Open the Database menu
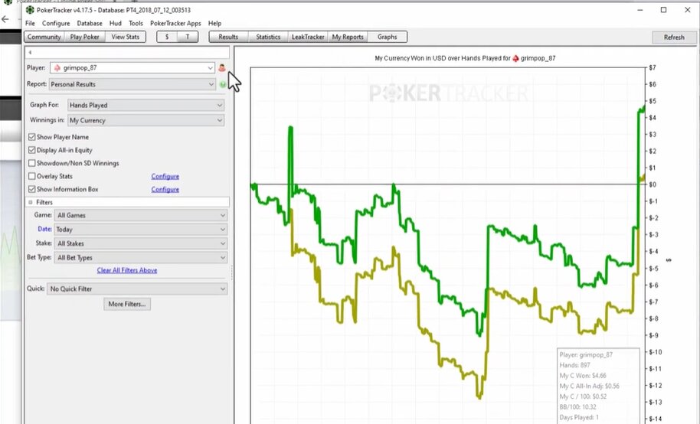This screenshot has height=424, width=700. coord(90,23)
